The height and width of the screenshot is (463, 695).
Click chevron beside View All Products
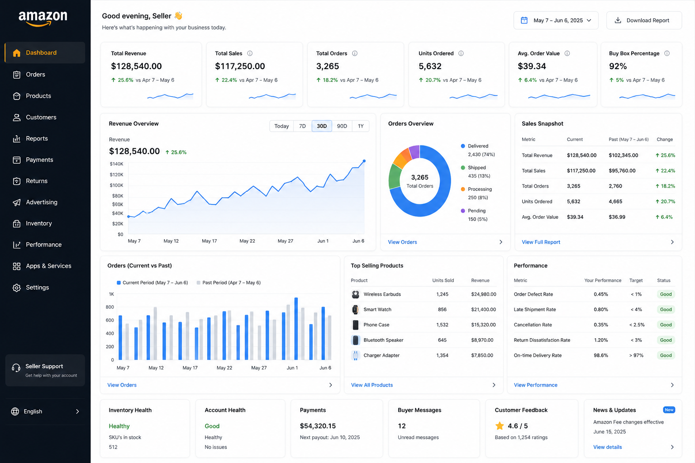tap(494, 385)
